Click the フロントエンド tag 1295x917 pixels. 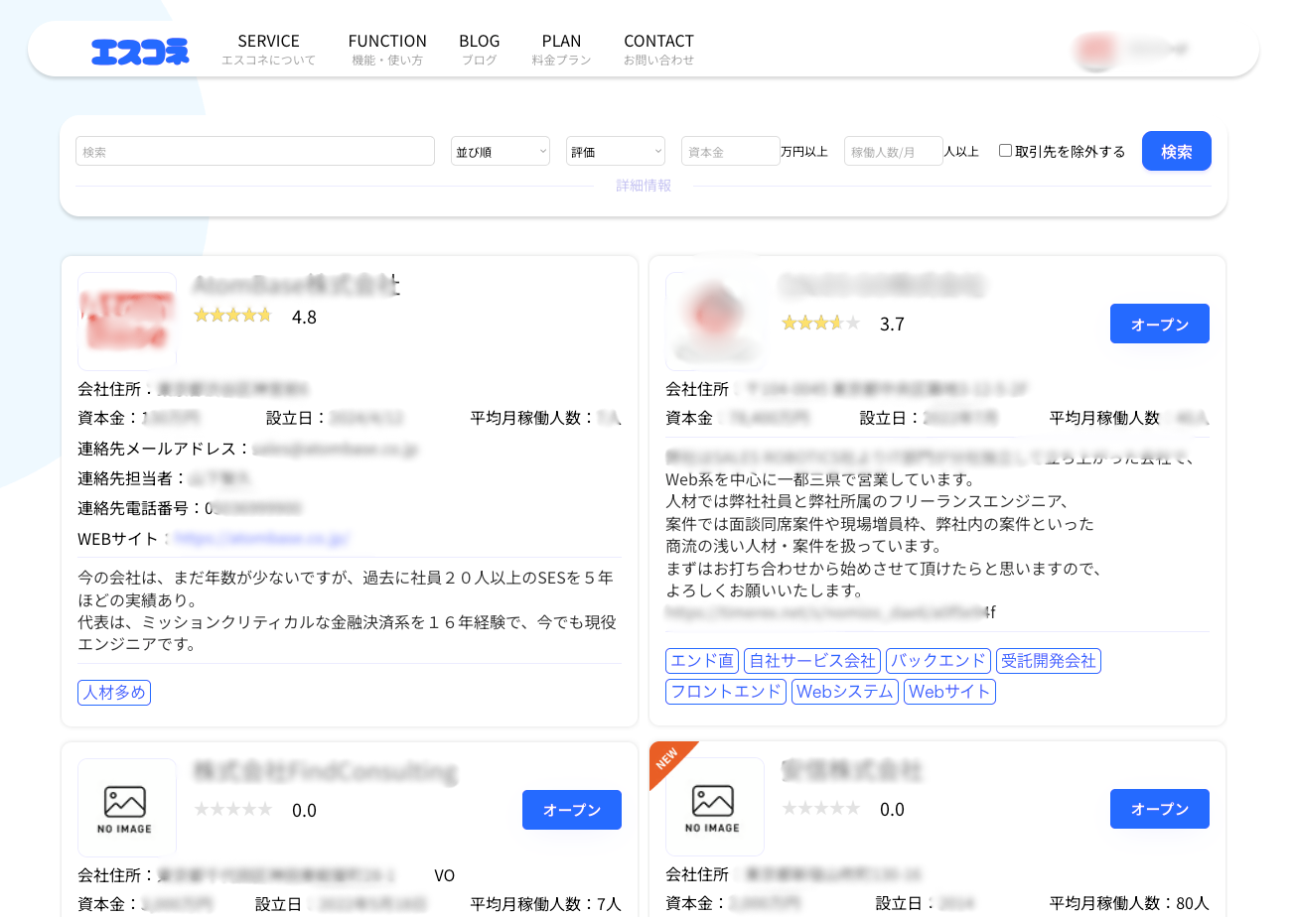pyautogui.click(x=726, y=692)
